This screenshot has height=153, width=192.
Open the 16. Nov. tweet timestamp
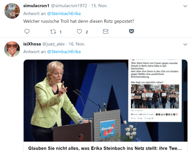77,44
